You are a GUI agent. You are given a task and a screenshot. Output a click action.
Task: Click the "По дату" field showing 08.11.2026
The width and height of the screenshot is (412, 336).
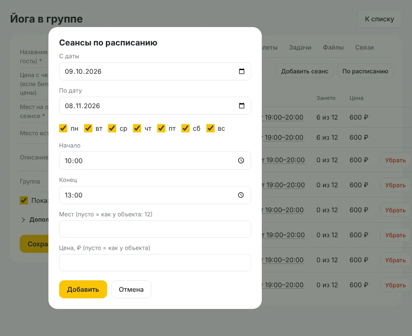point(155,106)
